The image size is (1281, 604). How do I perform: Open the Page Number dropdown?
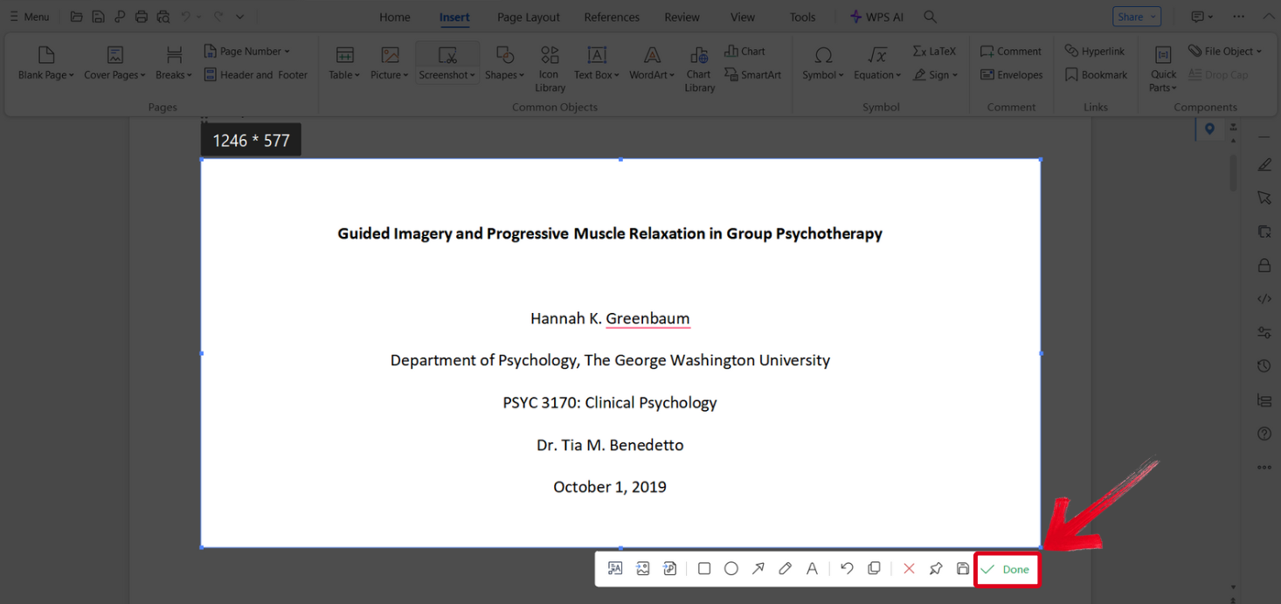tap(247, 51)
